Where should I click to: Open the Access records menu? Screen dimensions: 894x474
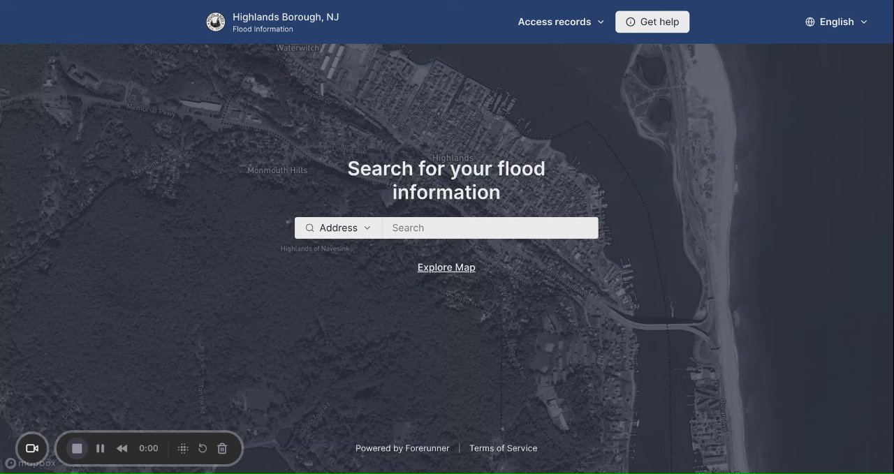tap(561, 22)
